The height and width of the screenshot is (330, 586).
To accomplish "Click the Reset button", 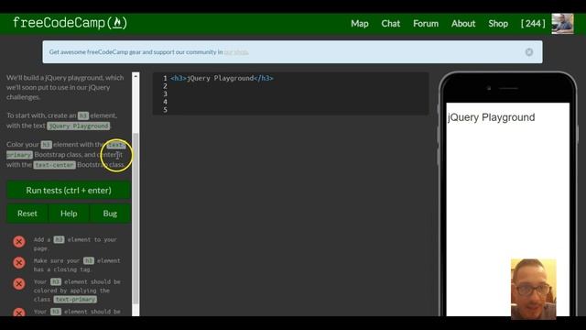I will tap(27, 214).
